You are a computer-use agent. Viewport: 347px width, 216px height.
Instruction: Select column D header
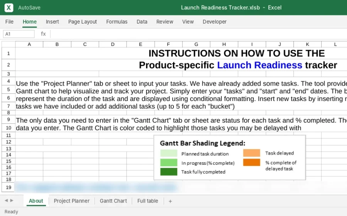click(x=113, y=44)
